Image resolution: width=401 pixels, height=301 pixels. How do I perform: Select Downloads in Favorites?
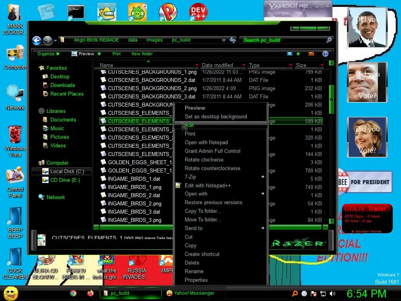[x=63, y=85]
